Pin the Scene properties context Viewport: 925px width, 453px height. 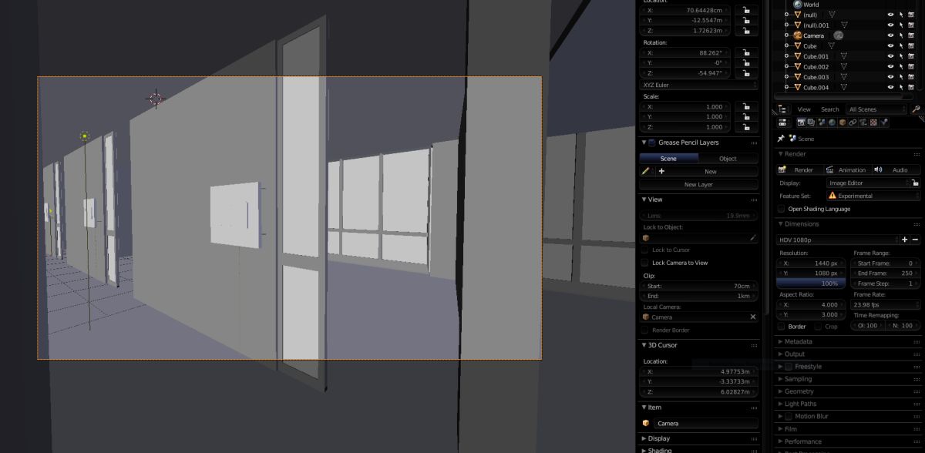click(x=781, y=139)
